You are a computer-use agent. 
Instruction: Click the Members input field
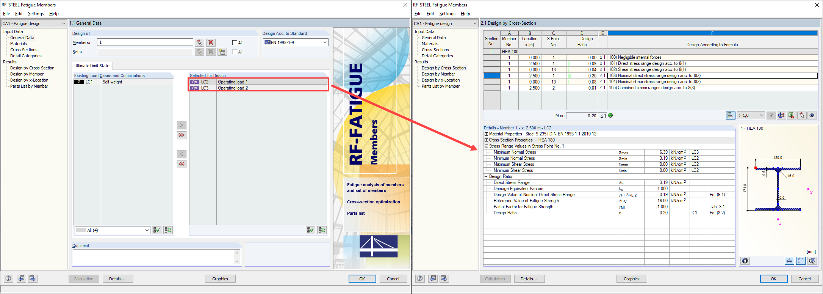pos(145,42)
